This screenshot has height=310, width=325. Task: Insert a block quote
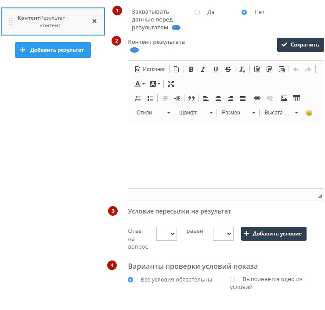(x=191, y=98)
